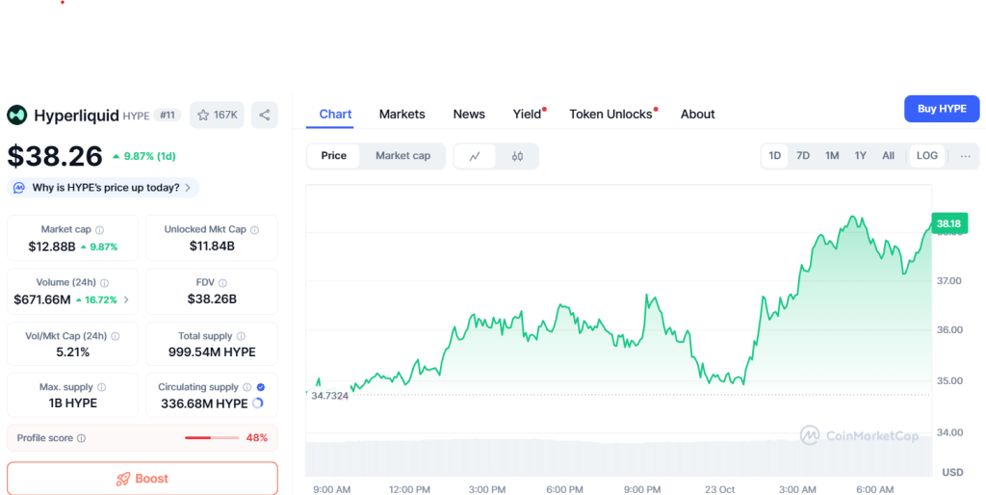Click the Profile score progress bar
The width and height of the screenshot is (986, 495).
tap(211, 438)
